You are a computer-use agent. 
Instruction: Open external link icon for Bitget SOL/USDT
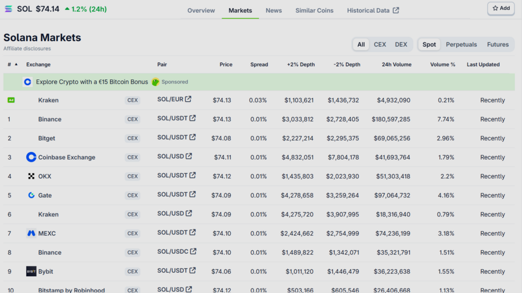pos(193,137)
